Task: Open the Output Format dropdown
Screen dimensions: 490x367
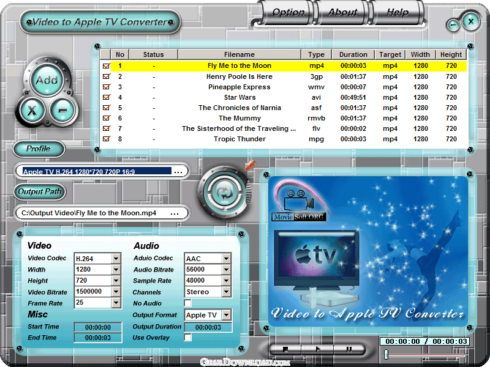Action: (226, 315)
